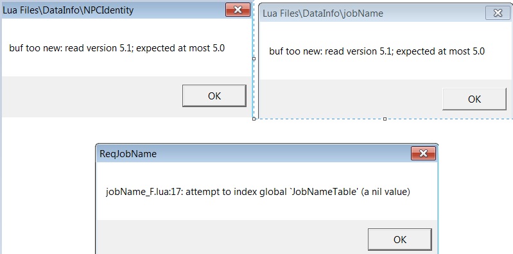The width and height of the screenshot is (513, 254).
Task: Click OK in the NPCIdentity error dialog
Action: click(214, 96)
